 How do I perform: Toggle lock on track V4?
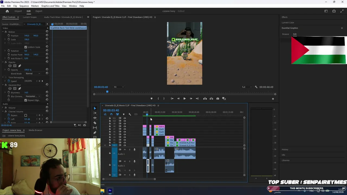click(x=110, y=137)
